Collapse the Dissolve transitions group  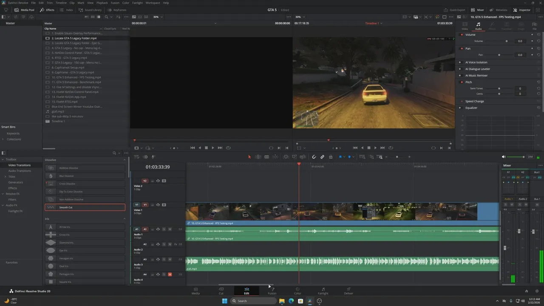point(125,160)
